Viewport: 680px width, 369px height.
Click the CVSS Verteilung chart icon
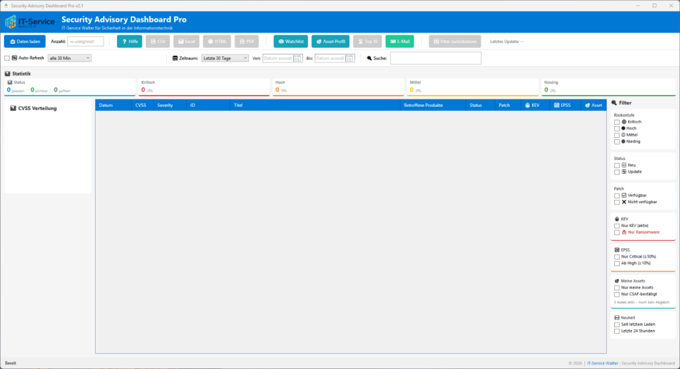(x=13, y=108)
